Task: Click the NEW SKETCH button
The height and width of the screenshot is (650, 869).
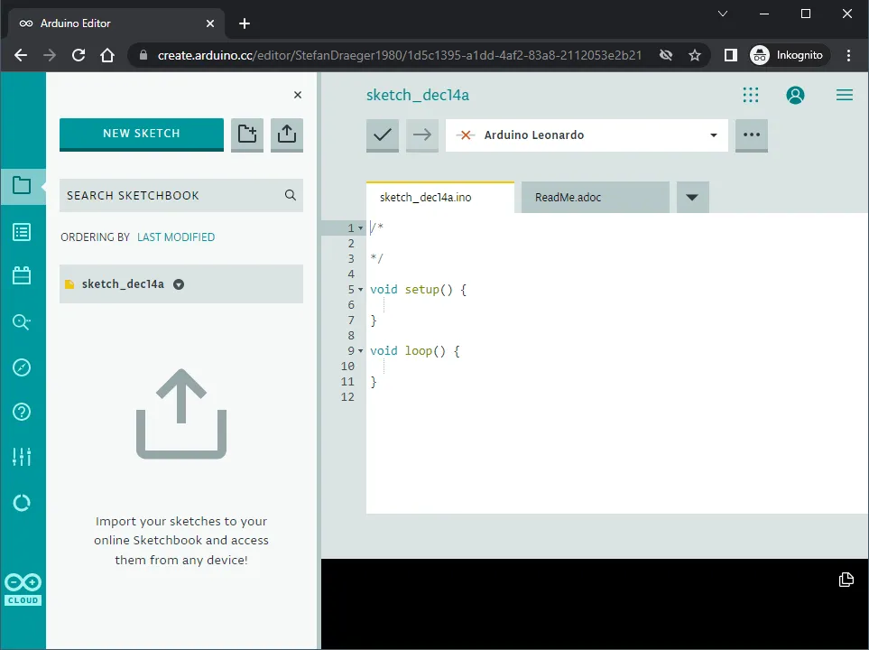Action: pyautogui.click(x=141, y=134)
